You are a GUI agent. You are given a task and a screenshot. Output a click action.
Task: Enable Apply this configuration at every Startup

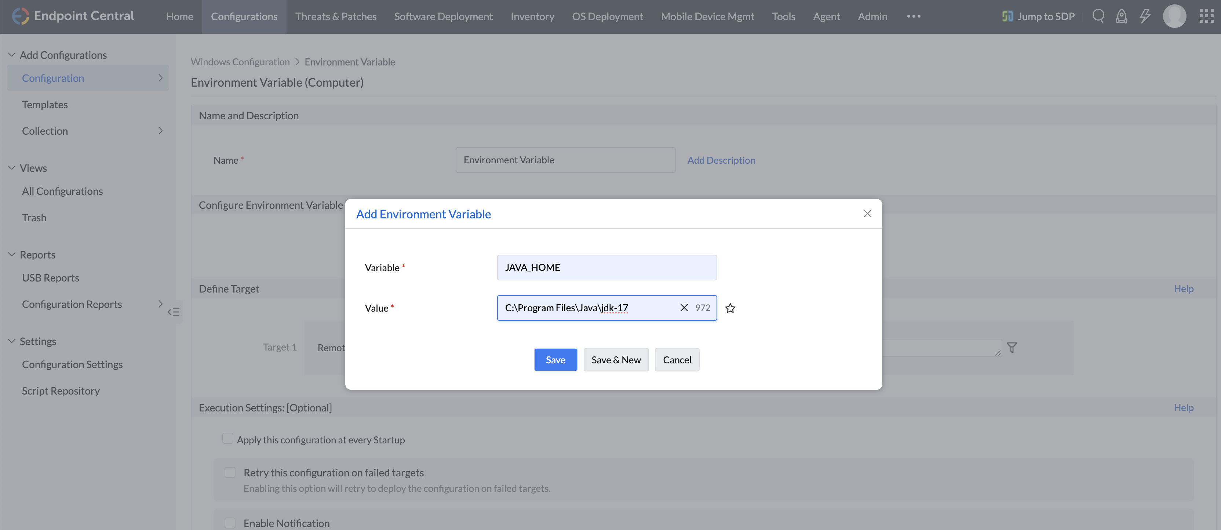(227, 439)
